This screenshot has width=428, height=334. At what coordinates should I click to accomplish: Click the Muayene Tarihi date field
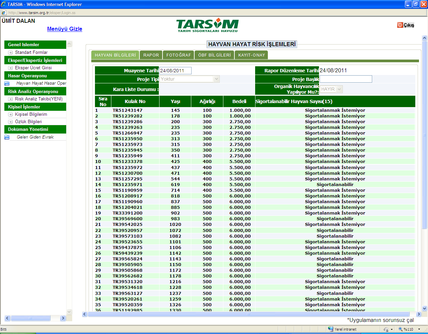point(175,71)
